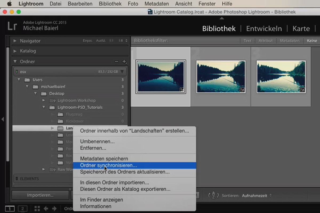Switch to the Karte module
The image size is (320, 213).
(x=301, y=28)
